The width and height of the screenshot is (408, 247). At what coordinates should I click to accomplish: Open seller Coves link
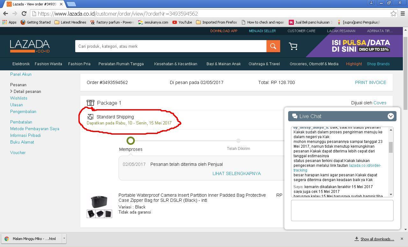click(x=380, y=103)
